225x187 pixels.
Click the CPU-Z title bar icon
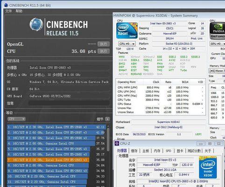coord(117,144)
